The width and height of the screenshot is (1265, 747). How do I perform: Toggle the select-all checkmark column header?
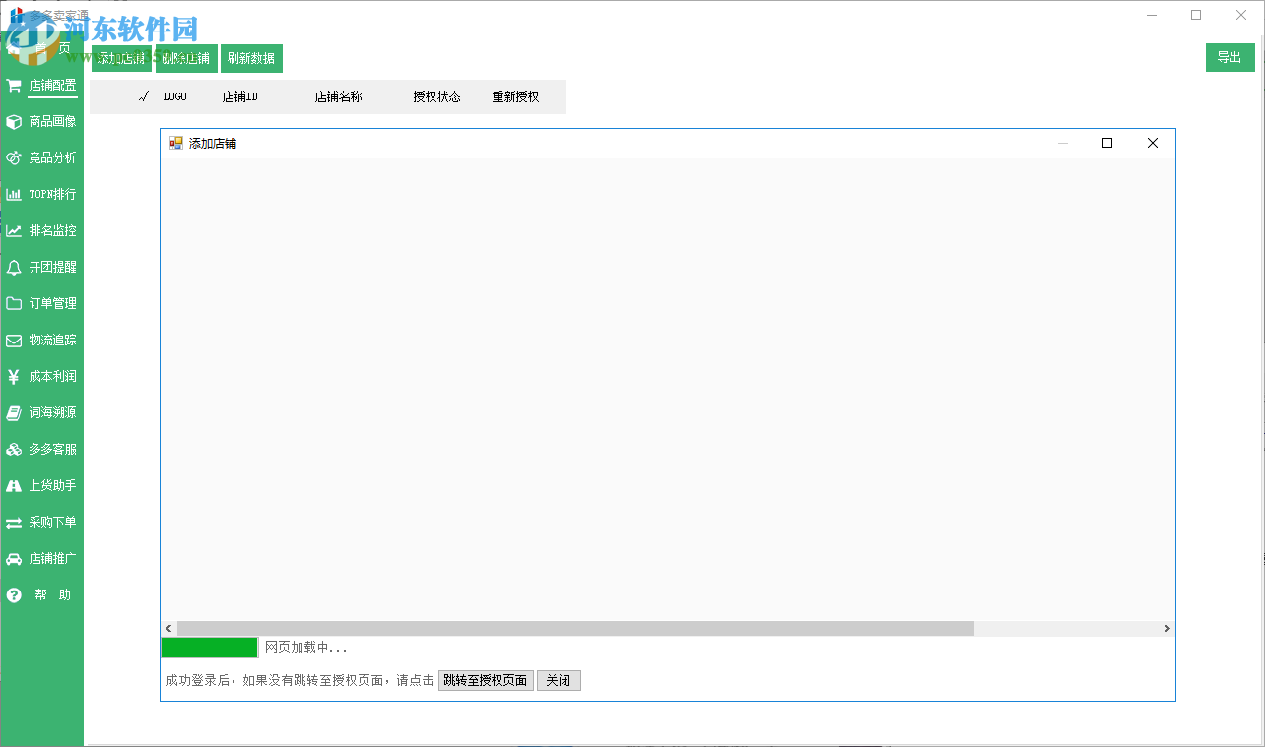[x=144, y=96]
